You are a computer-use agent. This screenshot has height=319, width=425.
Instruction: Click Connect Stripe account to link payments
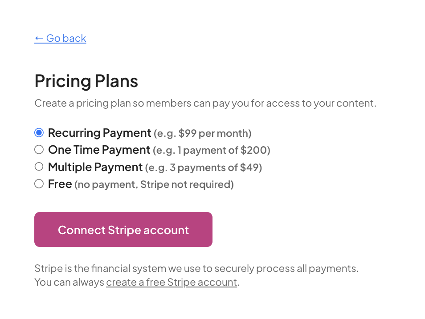pos(123,229)
